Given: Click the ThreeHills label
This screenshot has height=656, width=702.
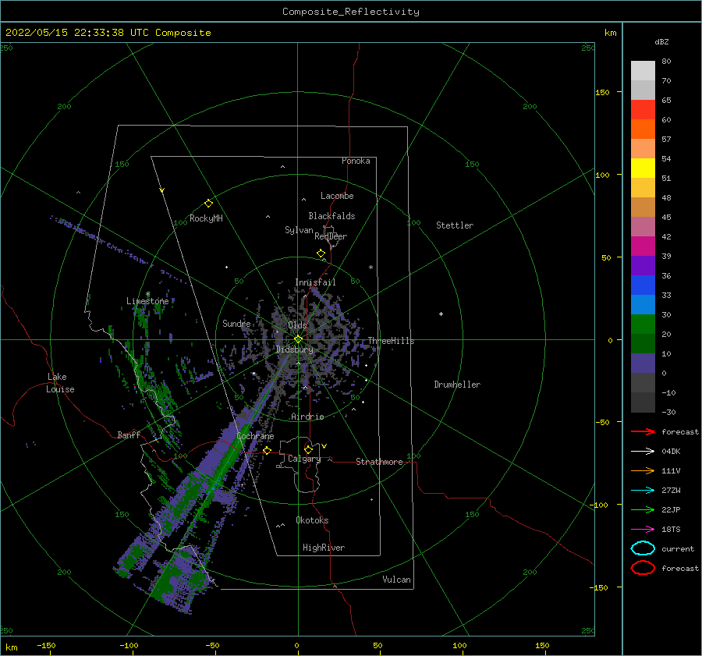Looking at the screenshot, I should (x=391, y=341).
